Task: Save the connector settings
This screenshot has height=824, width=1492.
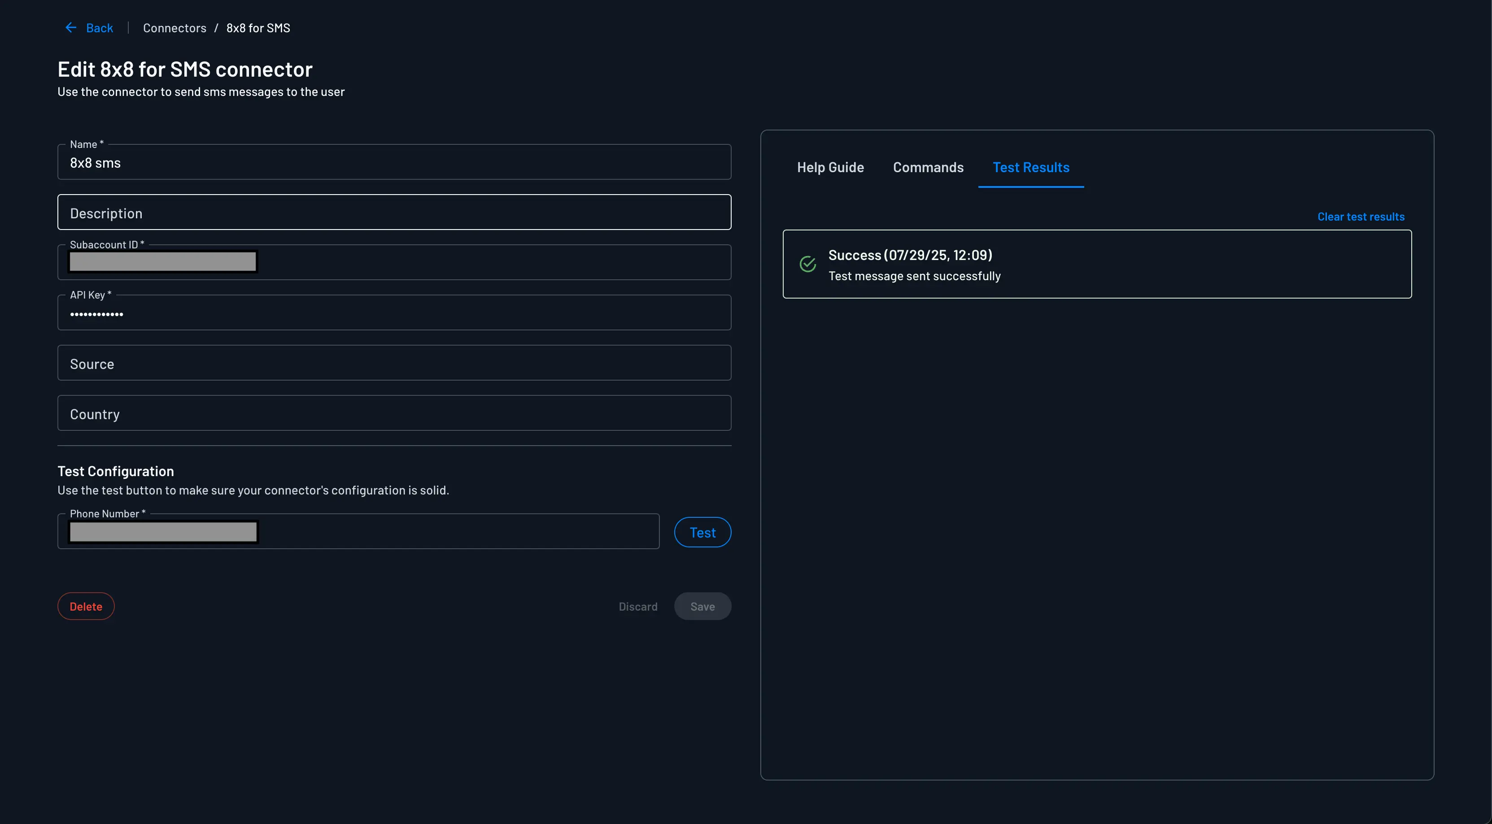Action: click(702, 607)
